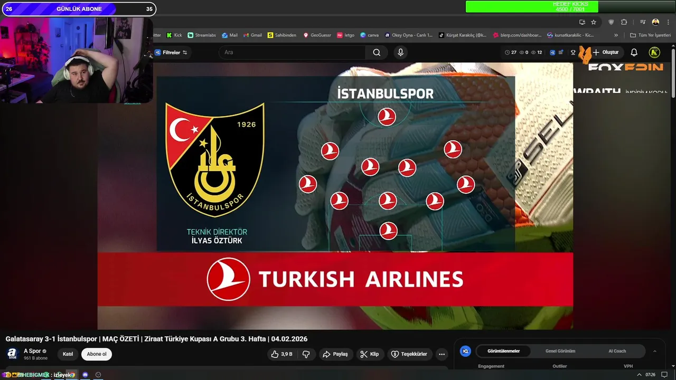Click the Outlier column label
The image size is (676, 380).
pos(560,366)
